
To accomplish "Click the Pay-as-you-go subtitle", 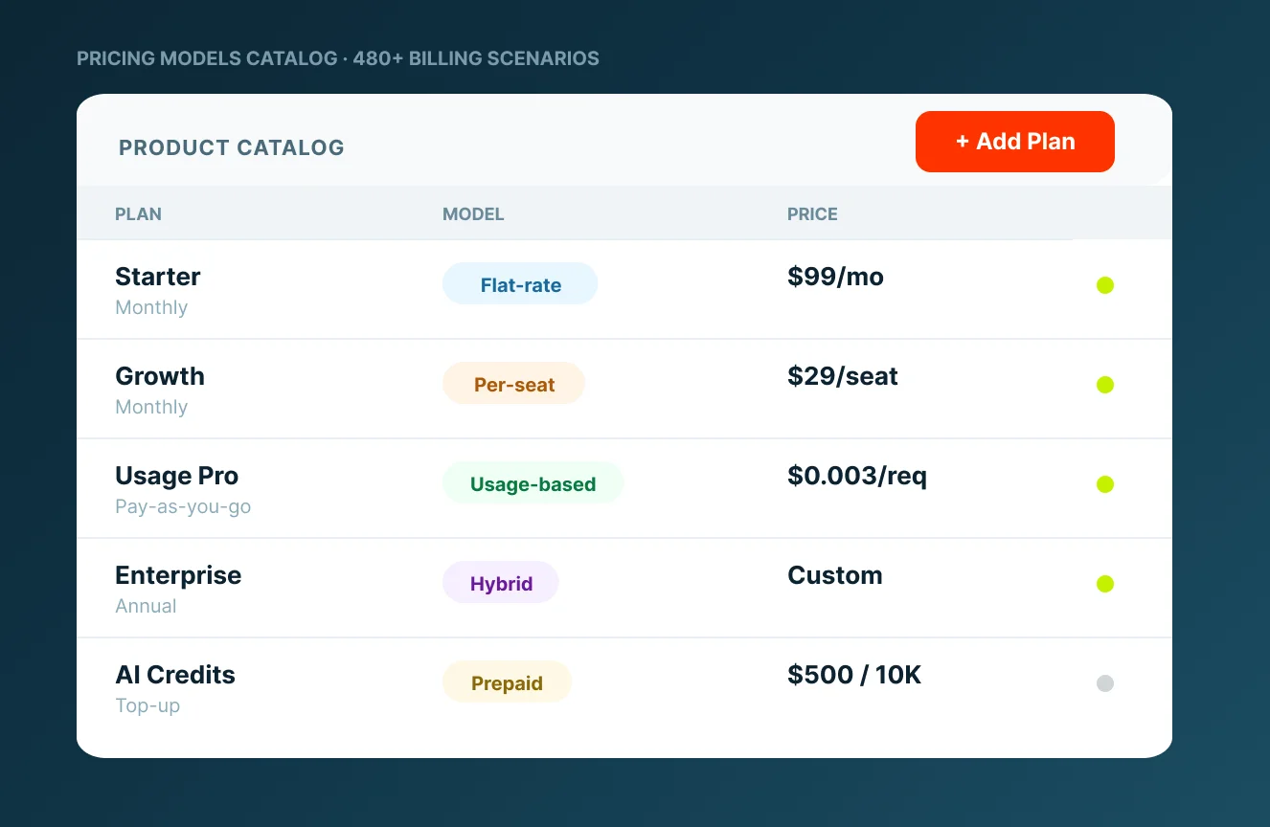I will pyautogui.click(x=183, y=507).
